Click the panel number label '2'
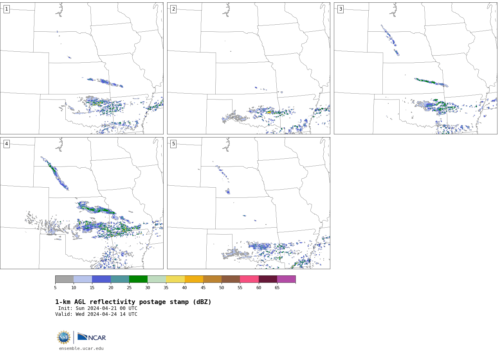This screenshot has height=353, width=501. [173, 9]
